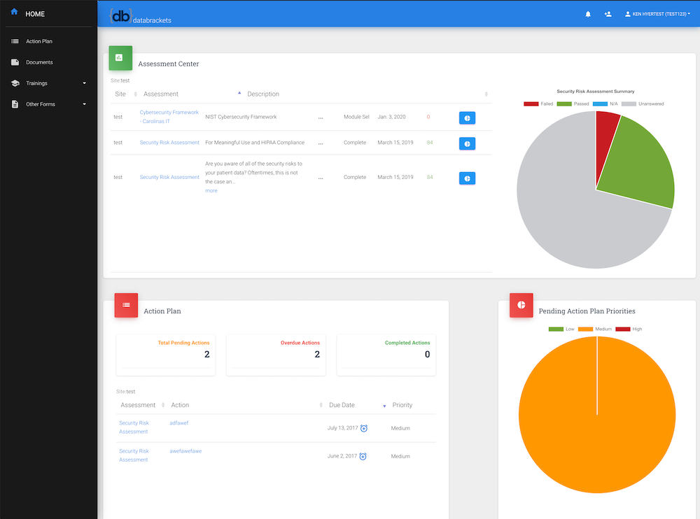Screen dimensions: 700x519
Task: Go to Documents in the sidebar
Action: pos(39,62)
